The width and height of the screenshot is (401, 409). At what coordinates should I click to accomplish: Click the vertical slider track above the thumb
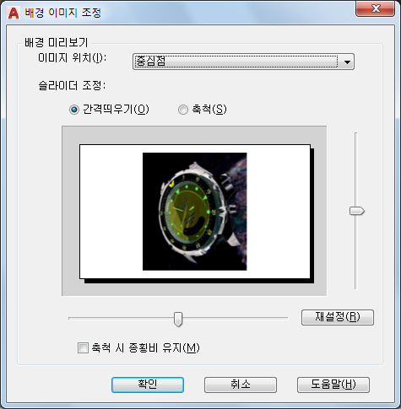356,170
